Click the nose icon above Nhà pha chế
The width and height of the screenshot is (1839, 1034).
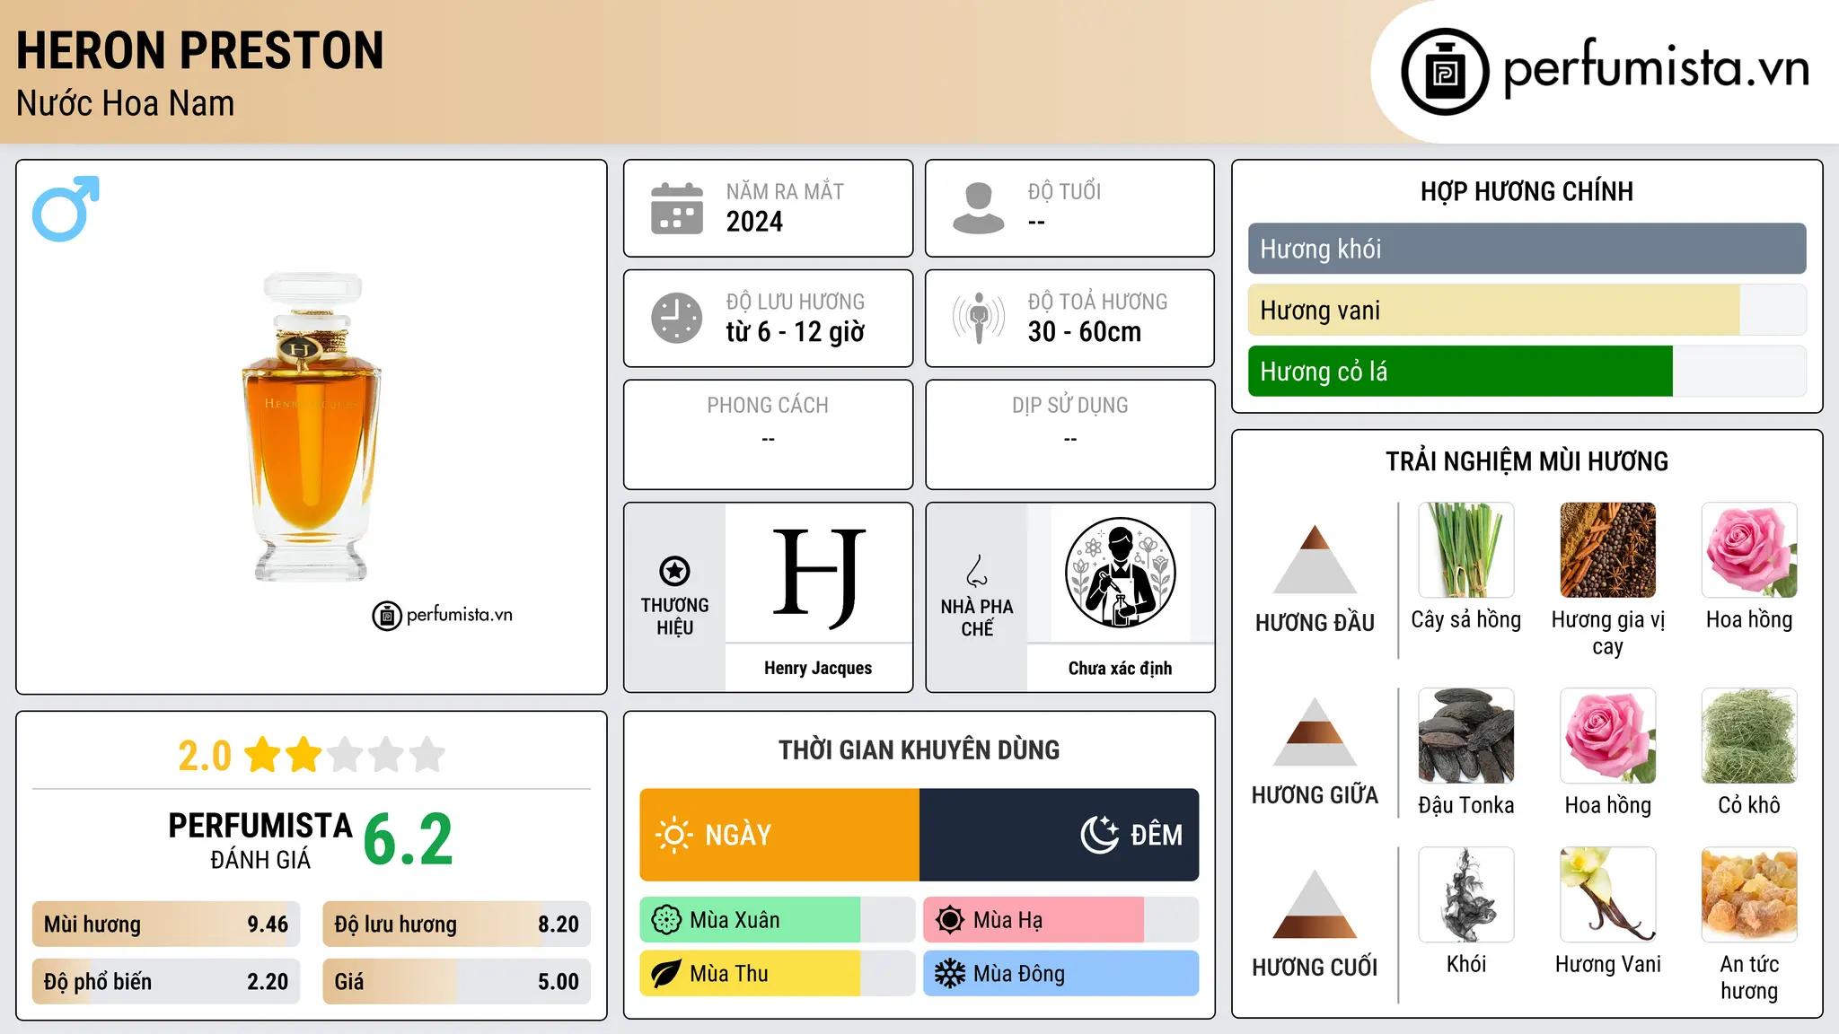tap(977, 571)
